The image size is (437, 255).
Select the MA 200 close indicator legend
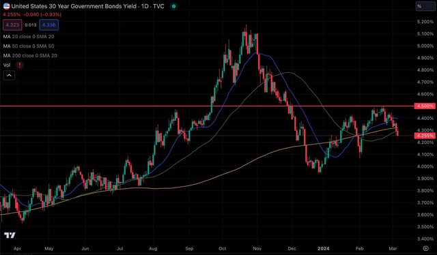pos(30,56)
